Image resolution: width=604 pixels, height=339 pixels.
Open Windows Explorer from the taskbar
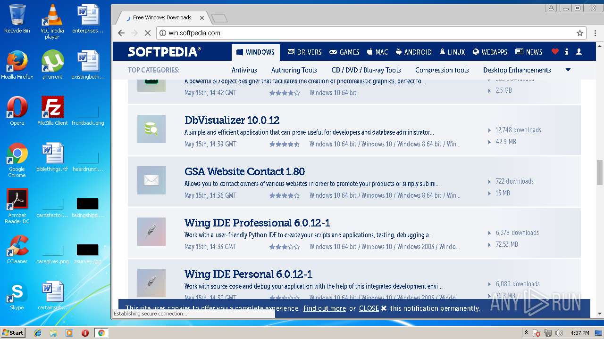click(x=53, y=333)
